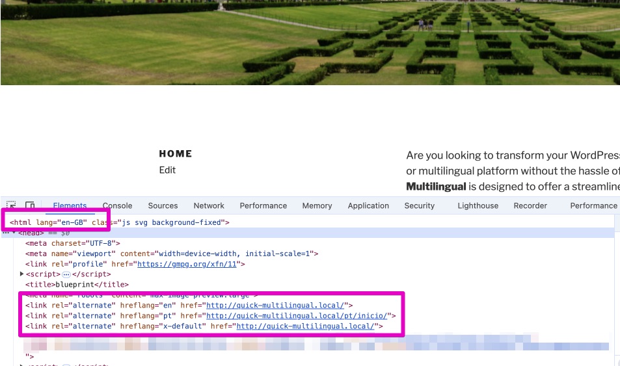Collapse the head element node arrow
Viewport: 620px width, 366px height.
14,232
